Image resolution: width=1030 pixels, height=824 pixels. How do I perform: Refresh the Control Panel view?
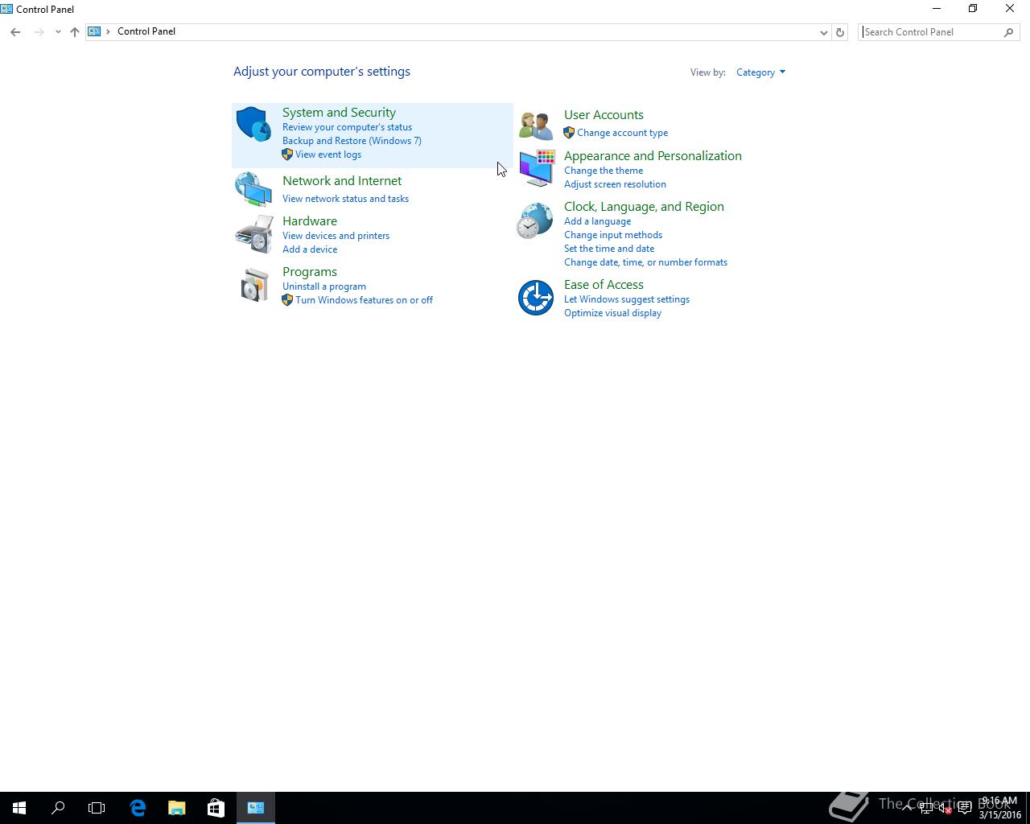[840, 32]
